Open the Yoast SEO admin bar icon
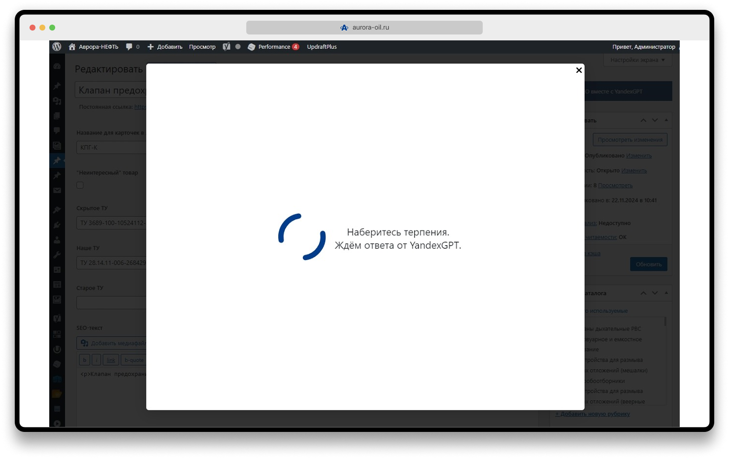Image resolution: width=729 pixels, height=459 pixels. (x=227, y=47)
